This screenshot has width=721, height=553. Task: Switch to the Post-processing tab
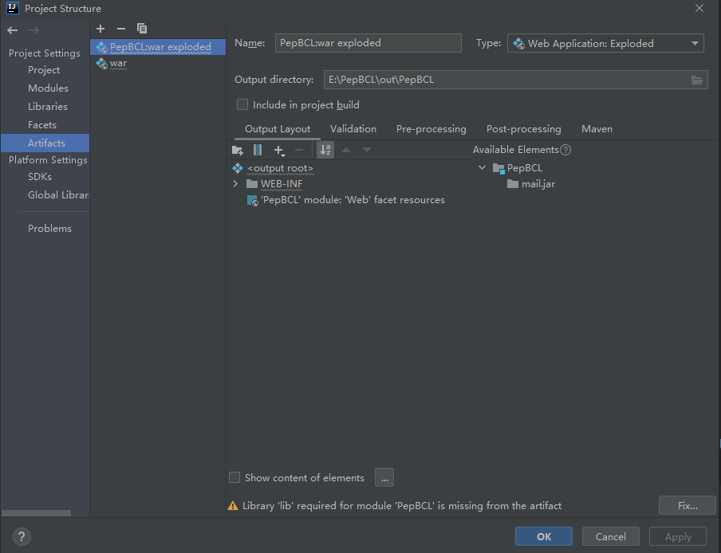point(523,128)
